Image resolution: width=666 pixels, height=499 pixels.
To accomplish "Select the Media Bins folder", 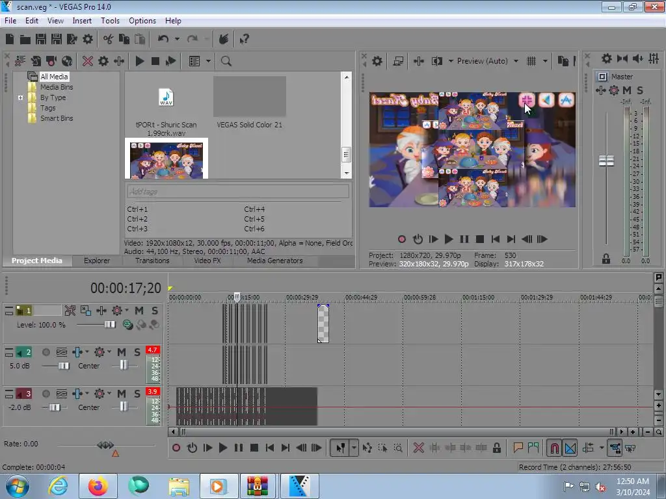I will [57, 87].
